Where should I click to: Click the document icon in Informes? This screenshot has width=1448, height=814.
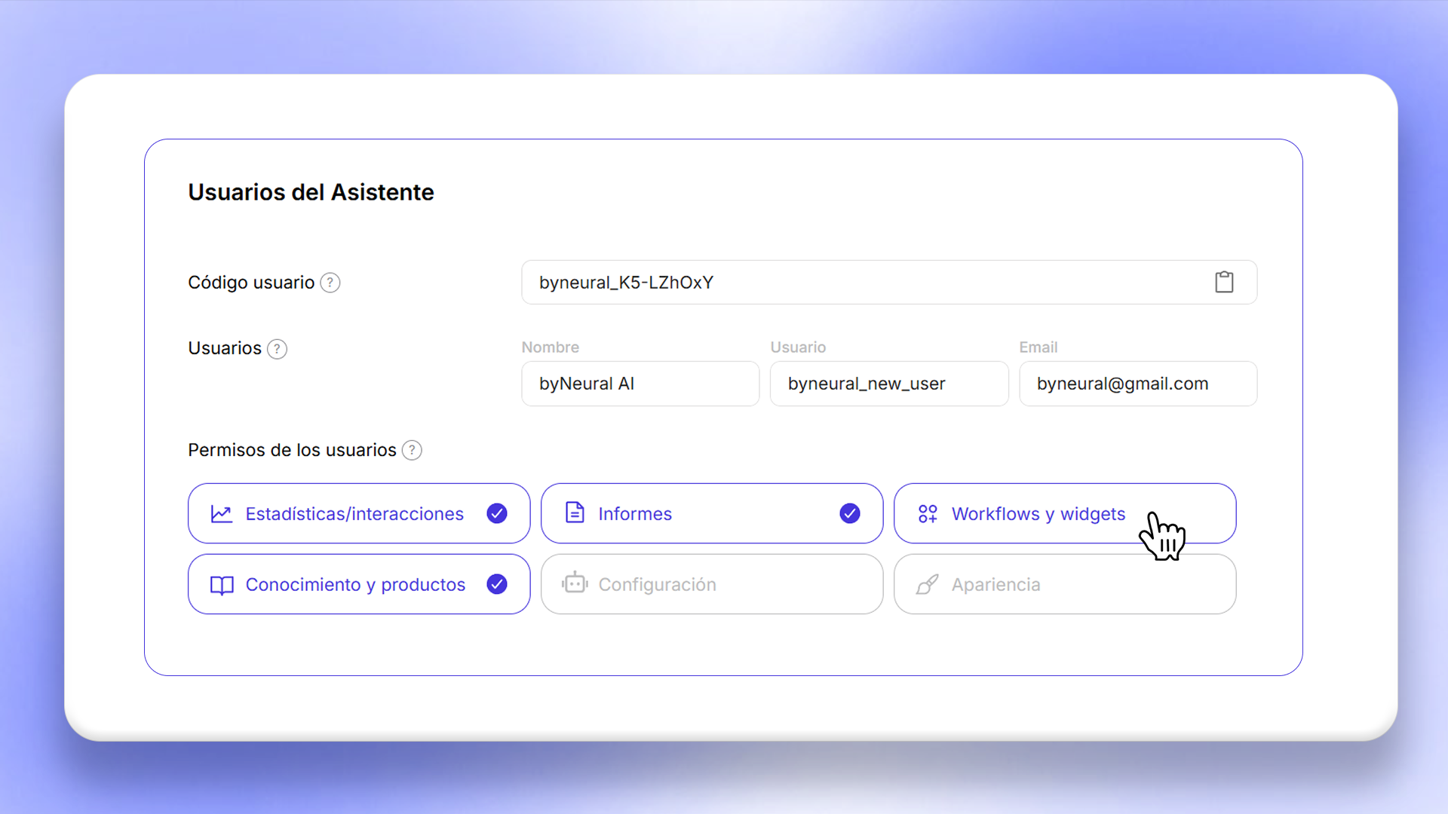point(575,513)
